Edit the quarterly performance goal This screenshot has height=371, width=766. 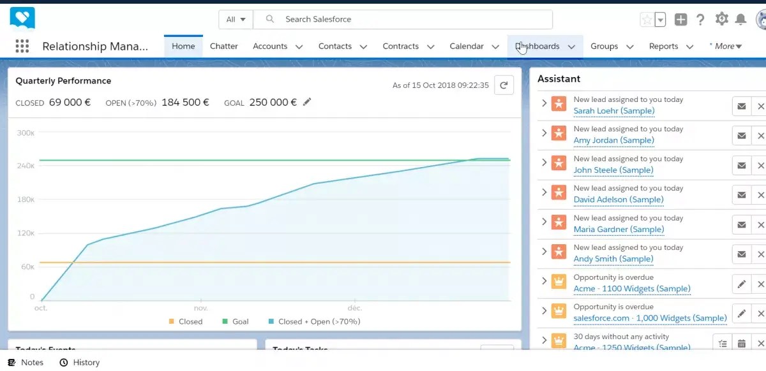[306, 102]
